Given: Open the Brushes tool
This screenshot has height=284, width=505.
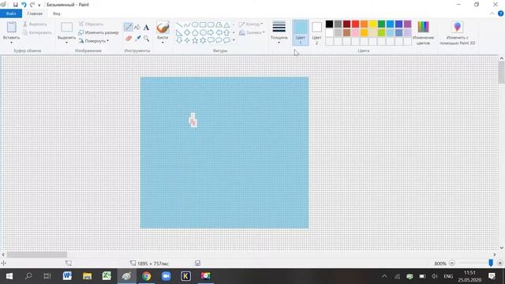Looking at the screenshot, I should [x=163, y=28].
